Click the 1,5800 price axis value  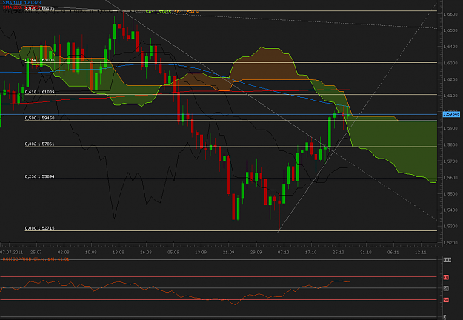450,145
